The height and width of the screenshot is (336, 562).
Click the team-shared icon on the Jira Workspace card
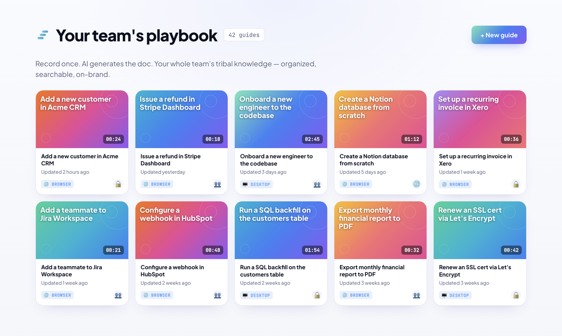(x=118, y=295)
